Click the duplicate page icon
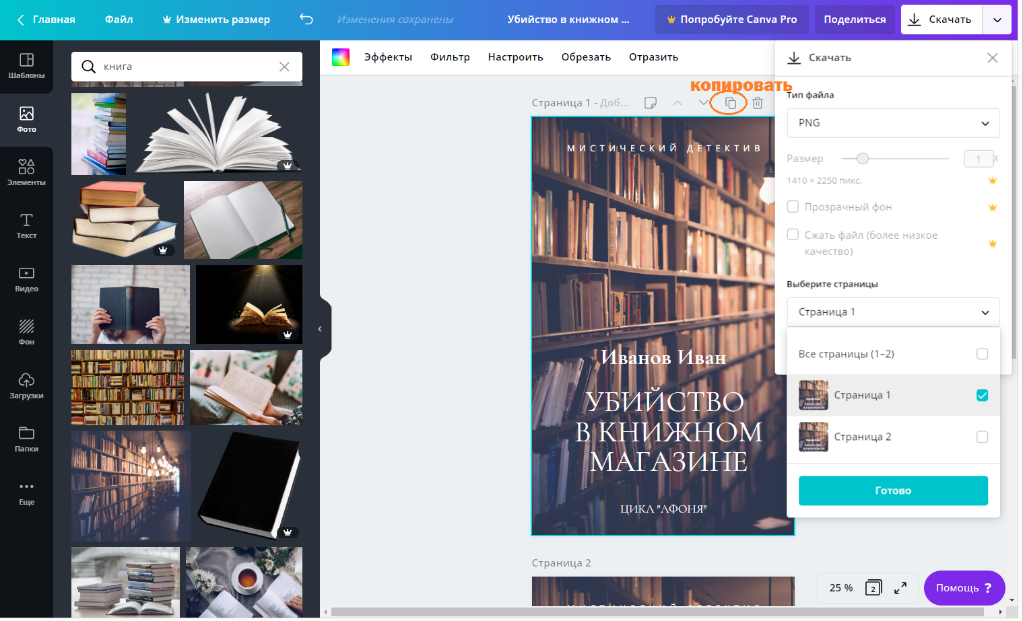Viewport: 1023px width, 621px height. pos(730,103)
